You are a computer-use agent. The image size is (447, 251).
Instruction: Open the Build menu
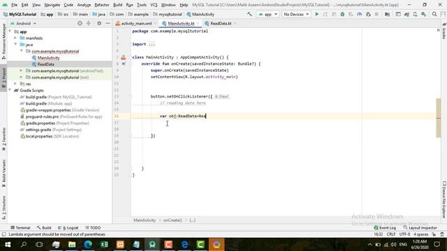pyautogui.click(x=117, y=5)
